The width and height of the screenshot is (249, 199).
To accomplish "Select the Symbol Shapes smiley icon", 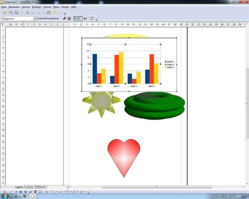I will coord(54,192).
